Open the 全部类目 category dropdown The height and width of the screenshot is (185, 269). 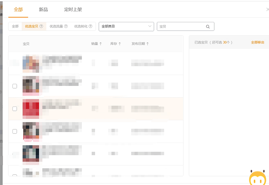[126, 26]
